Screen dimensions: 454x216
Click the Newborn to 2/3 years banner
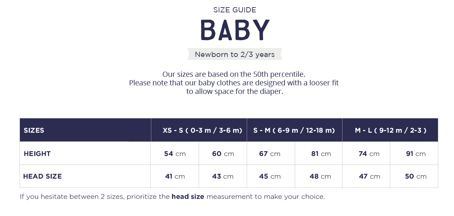click(235, 54)
